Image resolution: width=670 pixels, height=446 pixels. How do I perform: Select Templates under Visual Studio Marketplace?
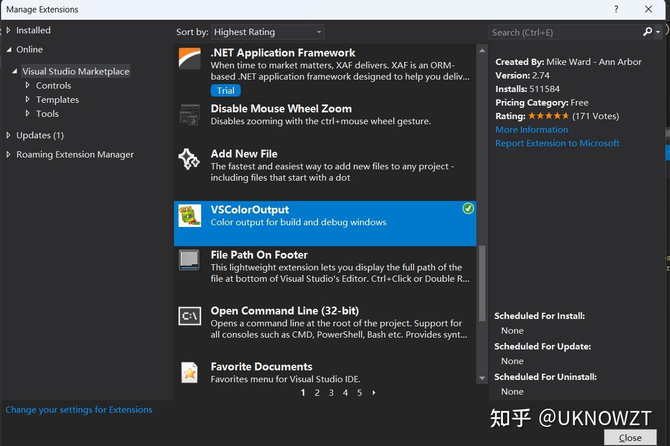(x=57, y=100)
